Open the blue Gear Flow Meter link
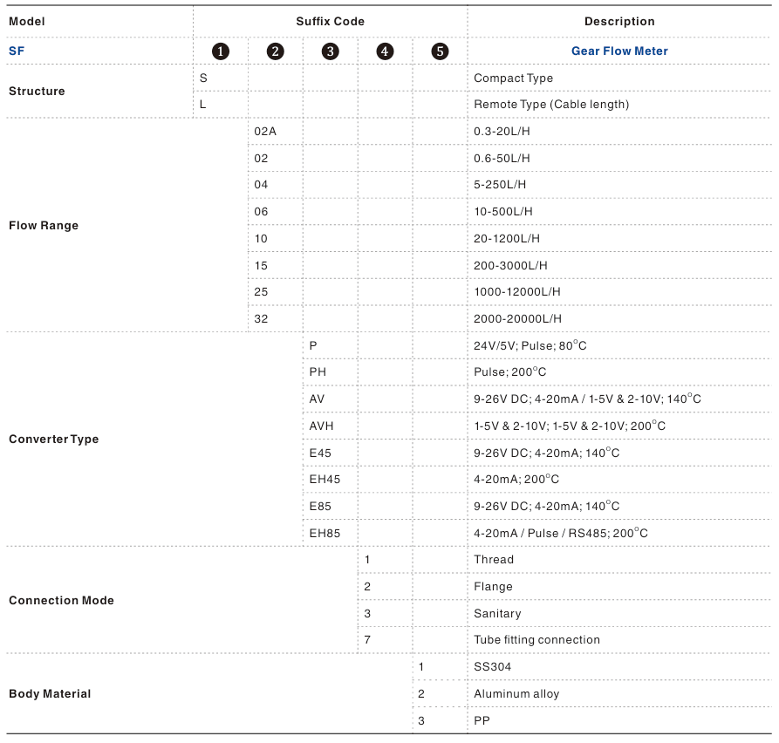 point(619,51)
